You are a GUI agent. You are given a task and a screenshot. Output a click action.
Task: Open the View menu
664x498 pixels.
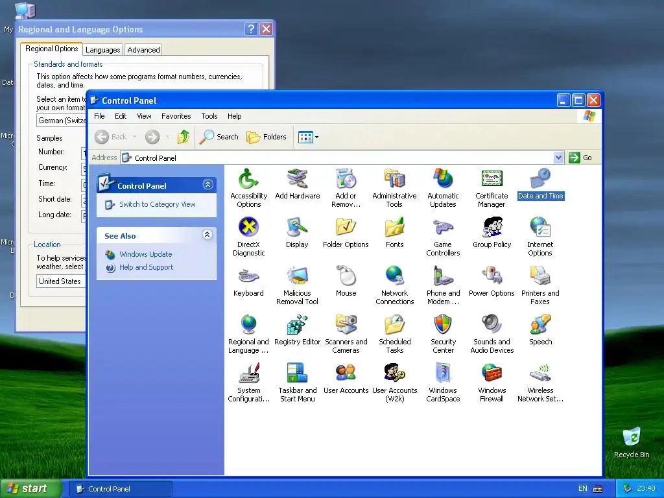144,116
